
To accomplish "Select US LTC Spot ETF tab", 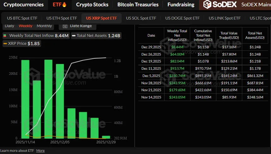I will (260, 18).
